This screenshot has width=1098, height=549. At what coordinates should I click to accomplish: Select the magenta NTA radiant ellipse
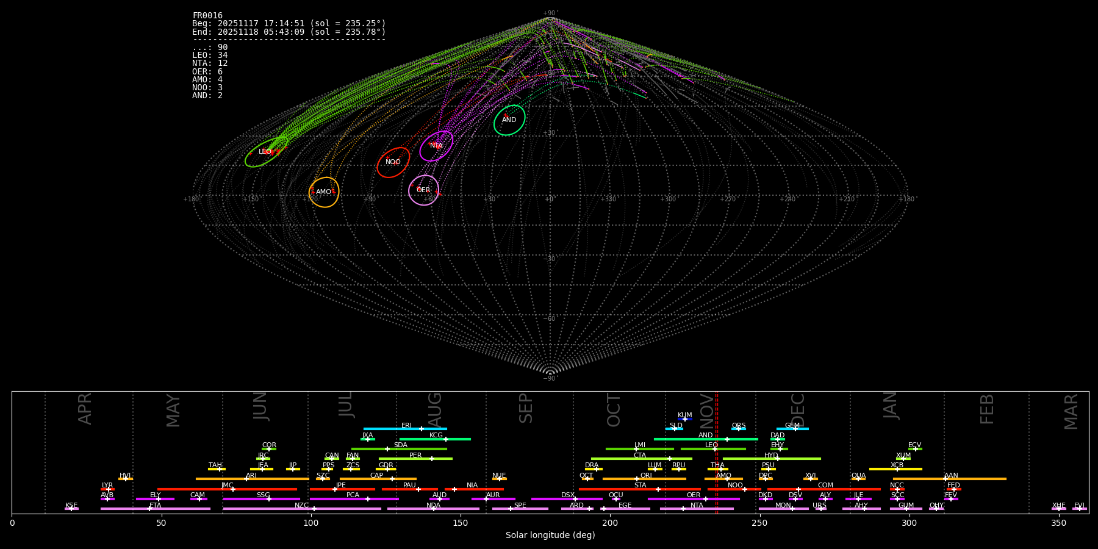(436, 146)
